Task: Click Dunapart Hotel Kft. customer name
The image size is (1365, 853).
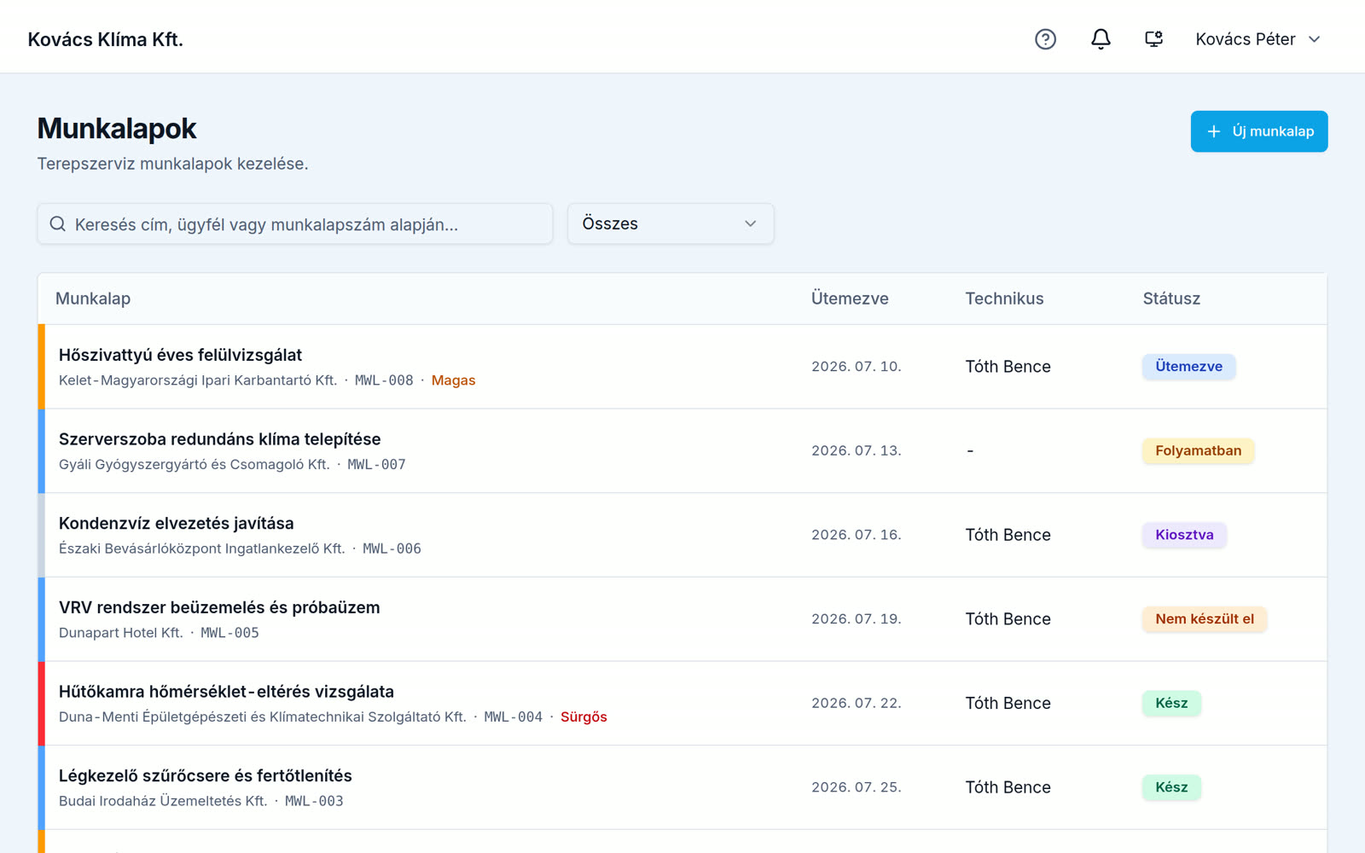Action: [121, 633]
